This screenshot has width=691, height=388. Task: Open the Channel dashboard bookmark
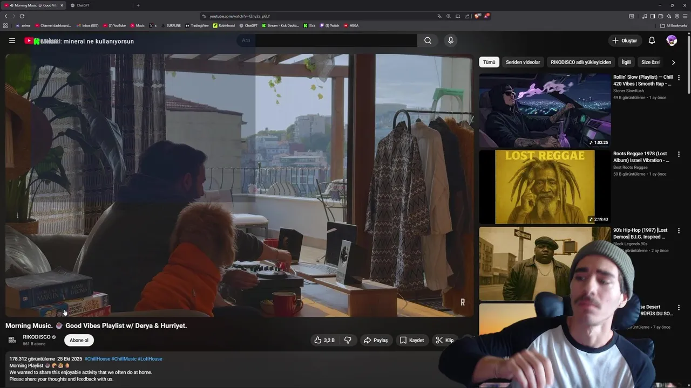(53, 25)
